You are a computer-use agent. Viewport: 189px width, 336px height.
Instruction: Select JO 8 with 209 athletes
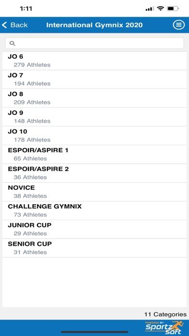click(x=94, y=98)
